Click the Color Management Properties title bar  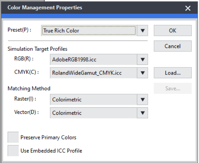86,8
